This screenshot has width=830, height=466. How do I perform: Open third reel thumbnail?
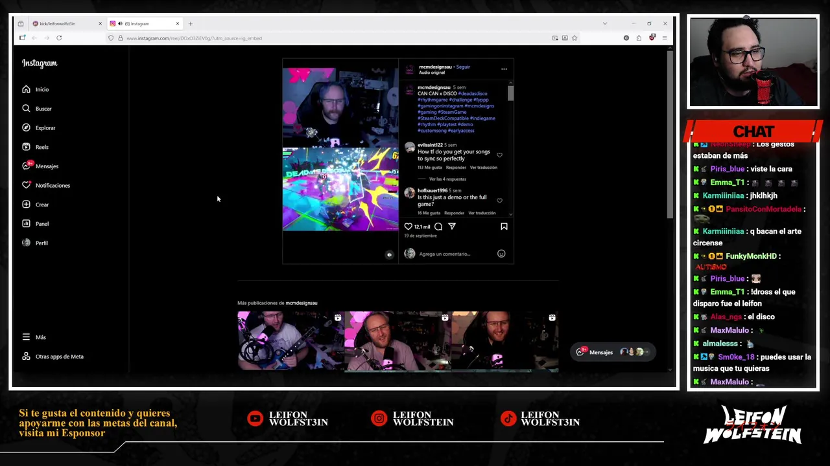click(505, 341)
